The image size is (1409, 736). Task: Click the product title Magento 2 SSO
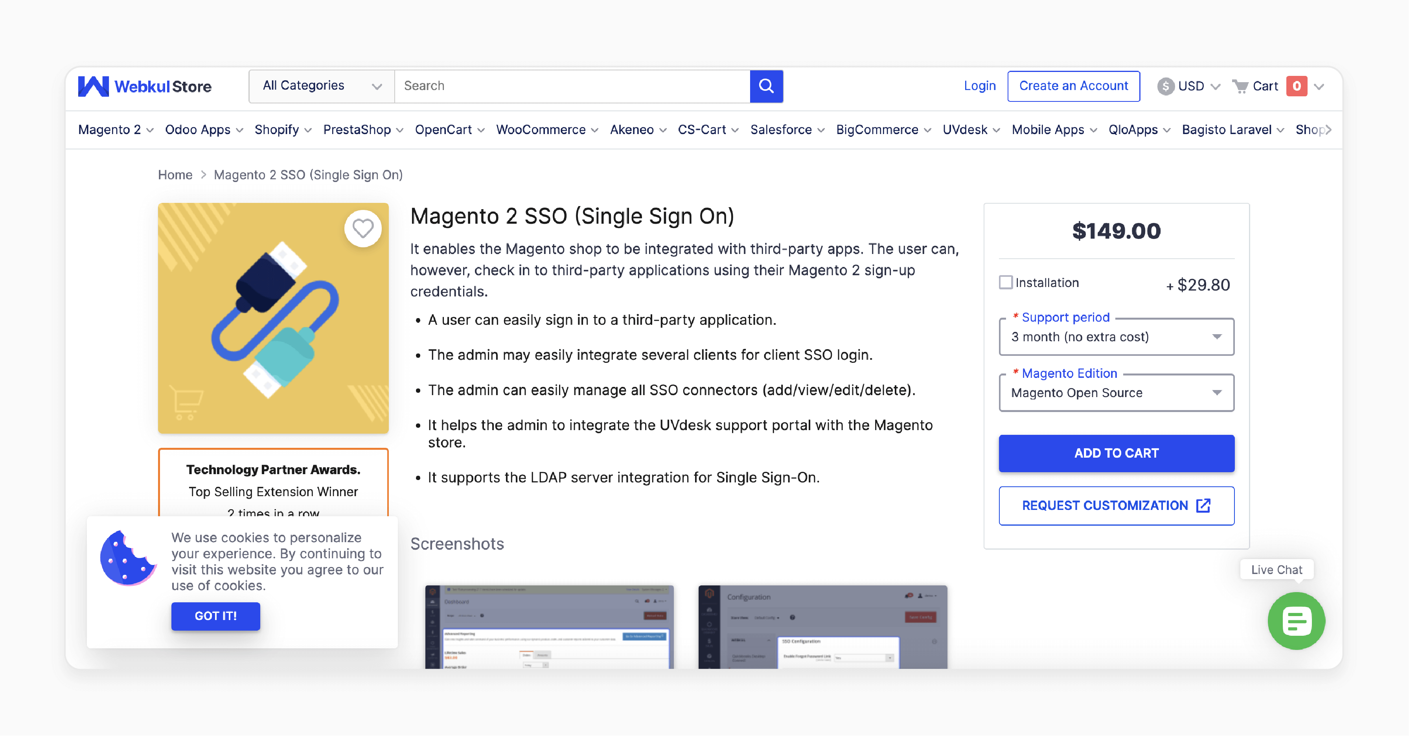point(572,217)
